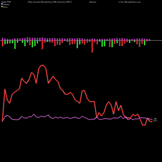
Task: Click the "charts for IMUX" heading text
Action: [64, 2]
